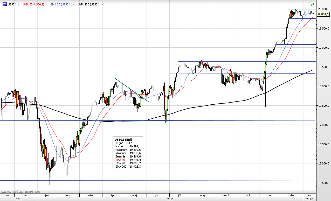Viewport: 331px width, 201px height.
Task: Click the green chart arrow icon
Action: coord(313,4)
